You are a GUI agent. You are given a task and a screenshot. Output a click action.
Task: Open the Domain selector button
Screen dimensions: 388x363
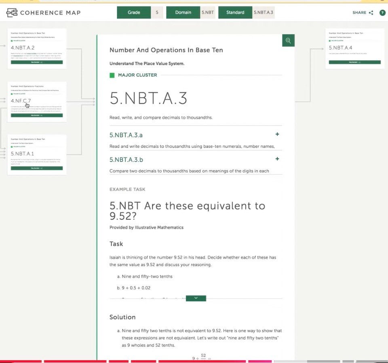(183, 13)
